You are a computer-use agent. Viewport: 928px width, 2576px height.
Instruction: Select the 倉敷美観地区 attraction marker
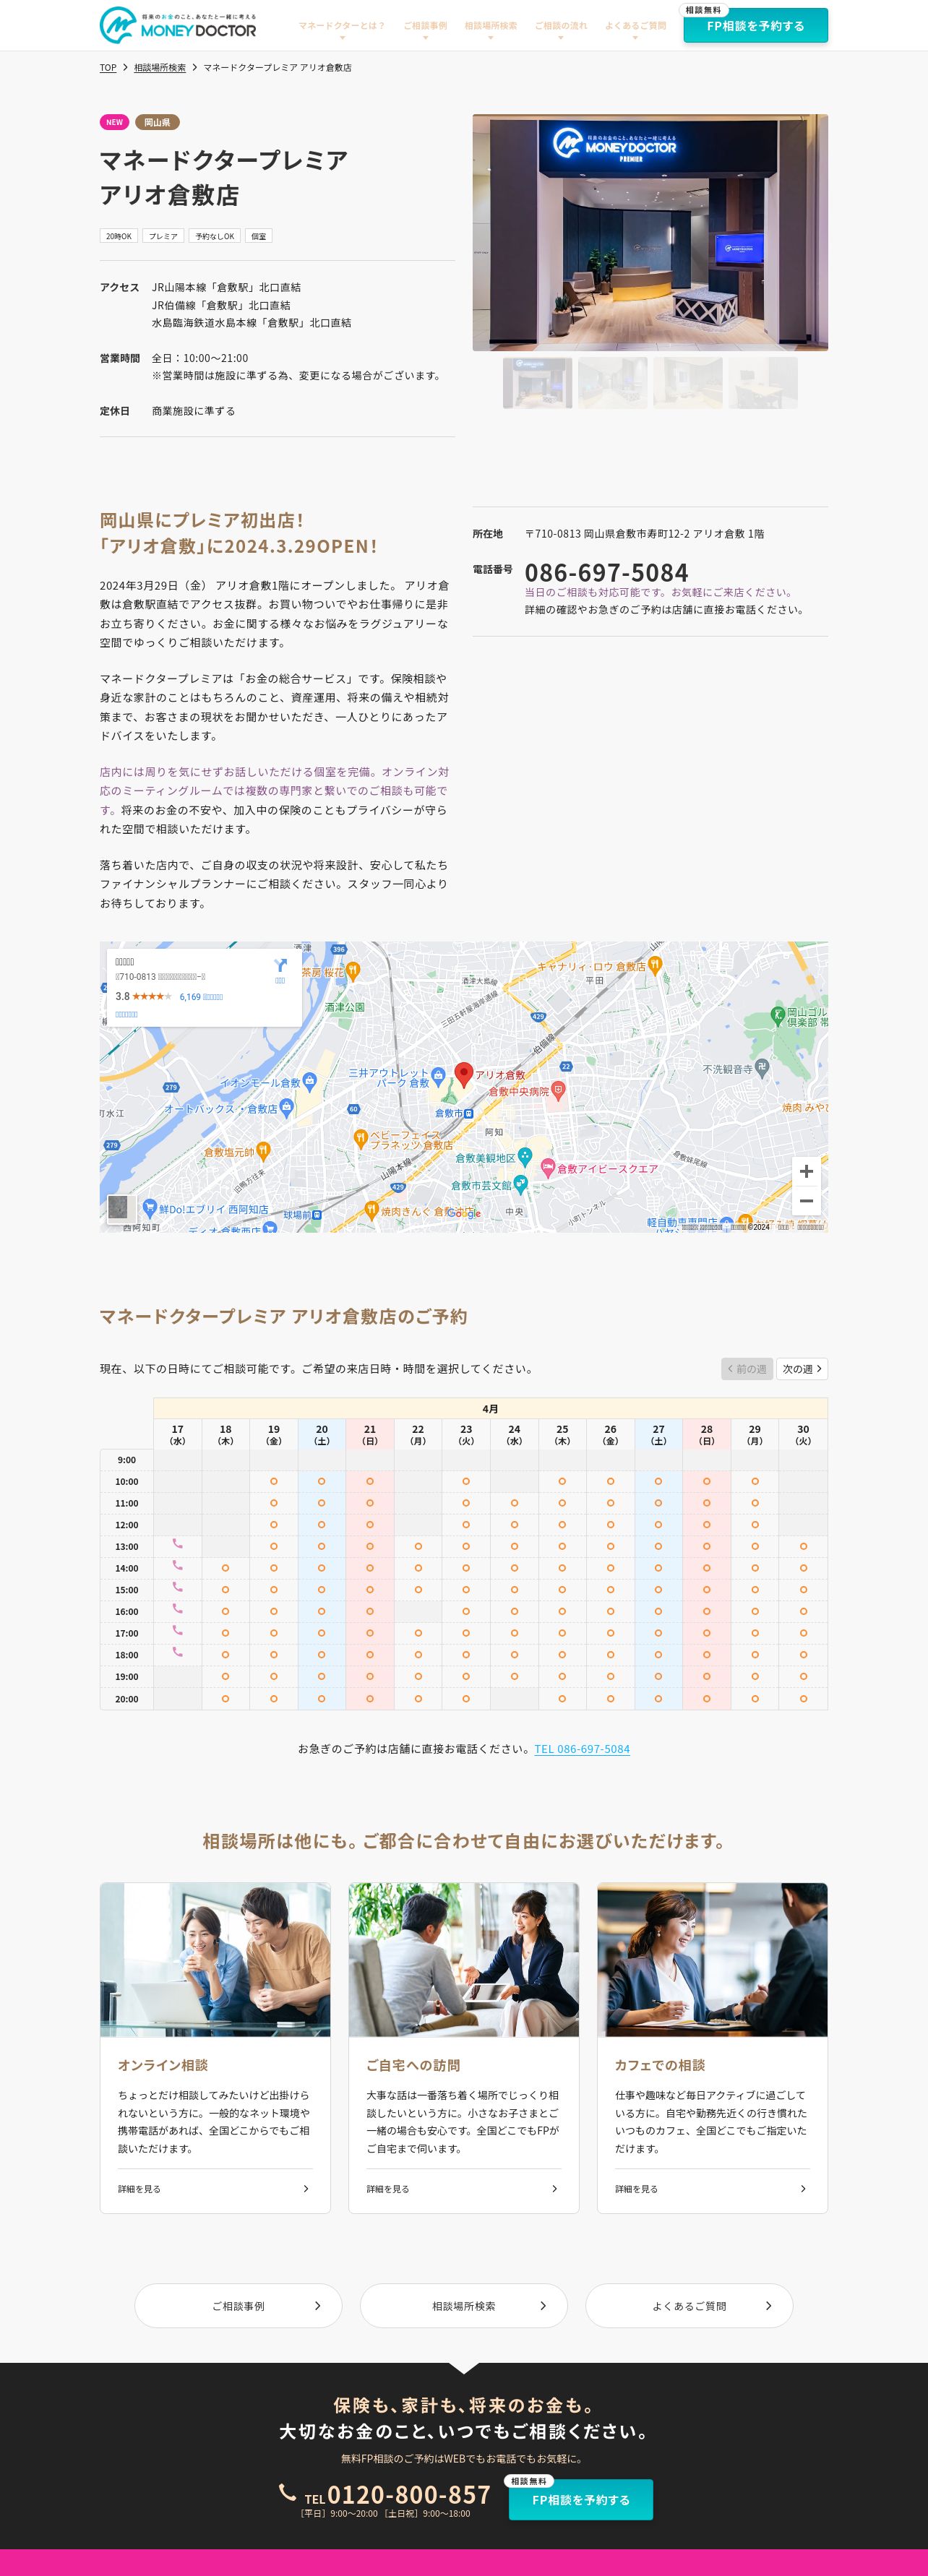524,1157
